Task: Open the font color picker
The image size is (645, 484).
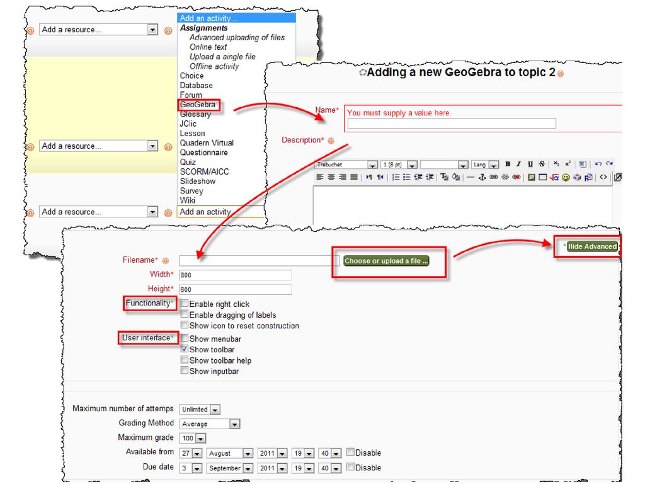Action: pos(444,177)
